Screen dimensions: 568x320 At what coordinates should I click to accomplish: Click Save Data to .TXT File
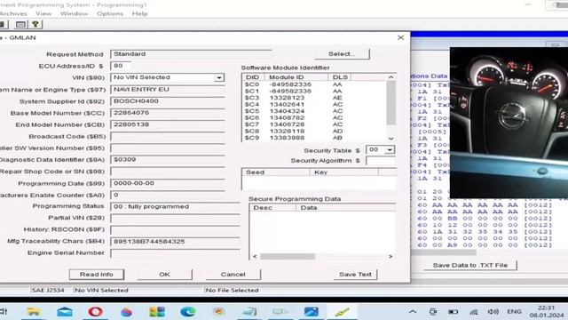pos(469,265)
